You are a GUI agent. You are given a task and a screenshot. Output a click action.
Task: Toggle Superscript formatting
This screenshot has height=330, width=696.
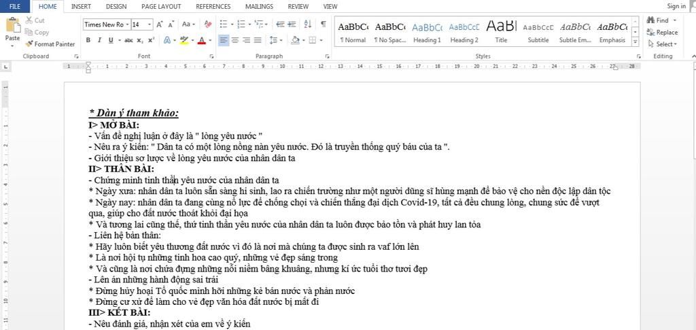(151, 40)
